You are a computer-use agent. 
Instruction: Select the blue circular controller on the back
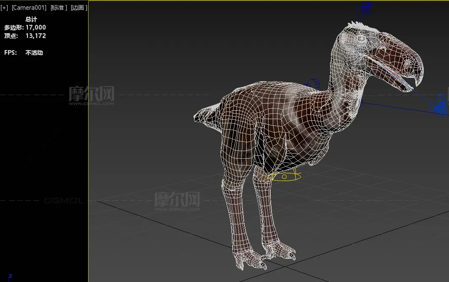[x=312, y=83]
